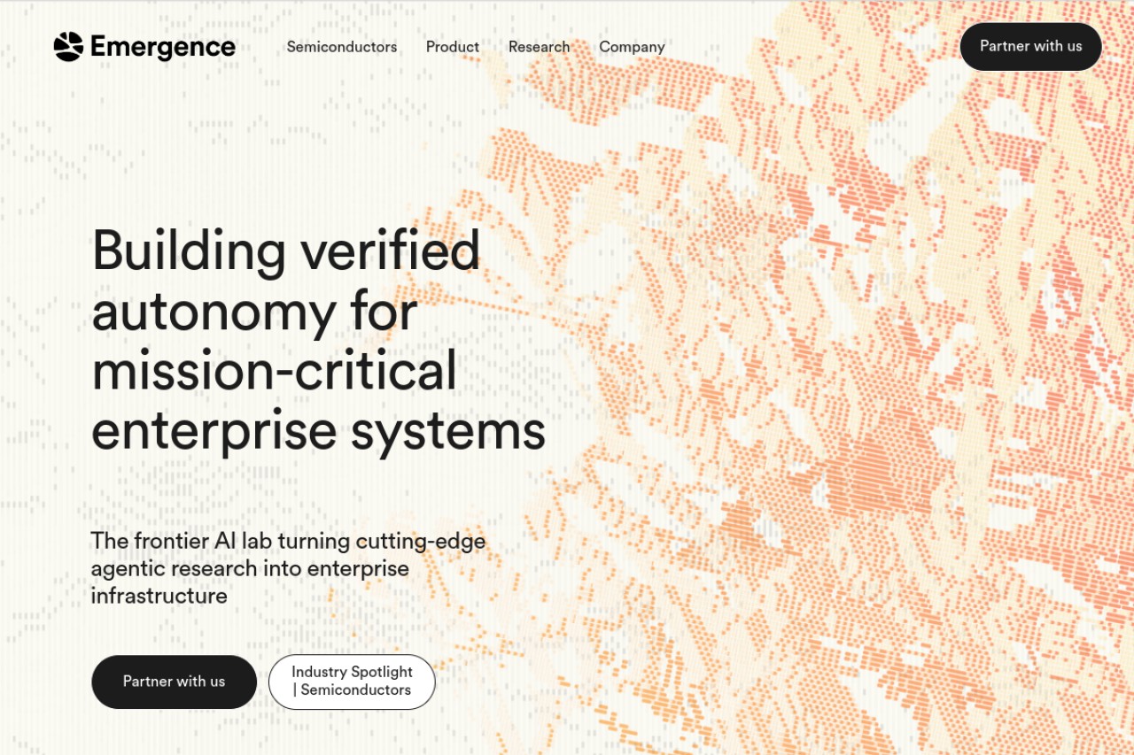Click the word "Building" in the headline

(189, 250)
